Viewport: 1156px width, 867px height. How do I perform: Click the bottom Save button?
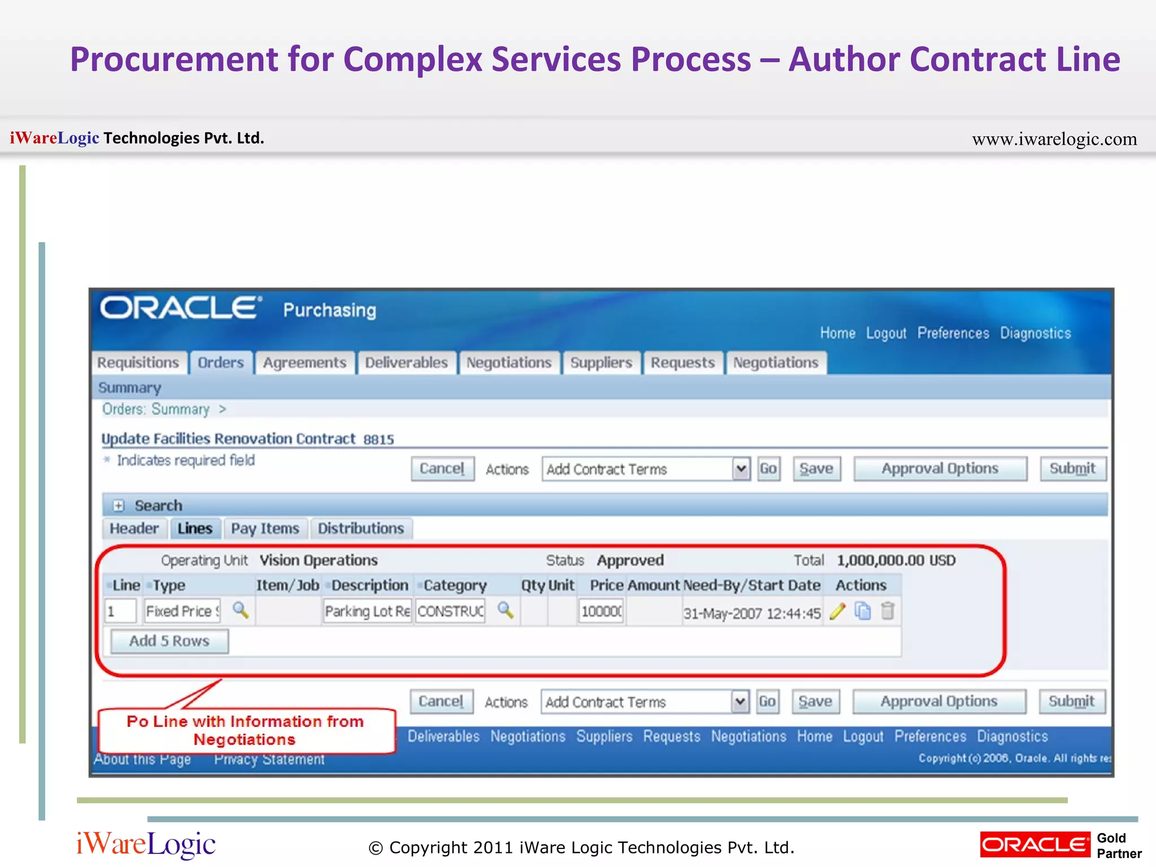tap(816, 702)
